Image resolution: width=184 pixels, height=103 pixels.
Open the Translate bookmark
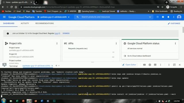click(37, 11)
